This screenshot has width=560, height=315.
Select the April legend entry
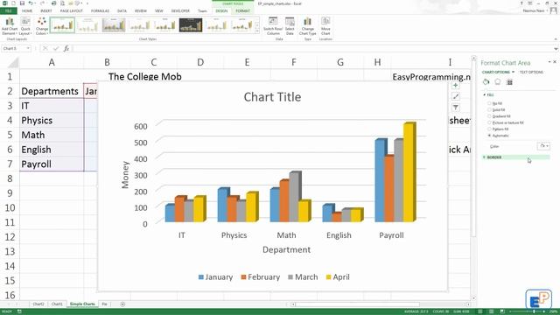pos(338,277)
